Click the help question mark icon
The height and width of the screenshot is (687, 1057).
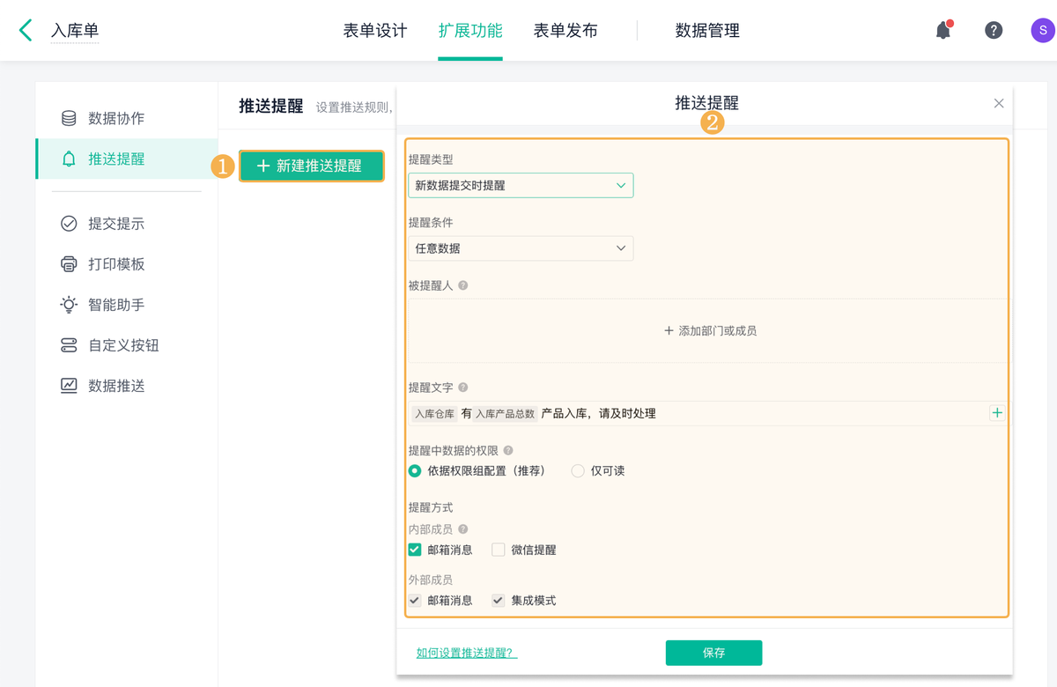tap(994, 30)
